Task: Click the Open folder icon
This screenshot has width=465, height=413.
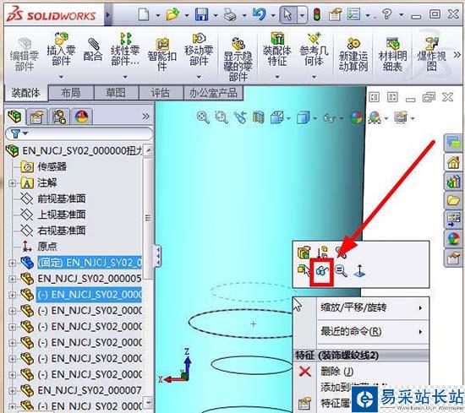Action: pos(172,14)
